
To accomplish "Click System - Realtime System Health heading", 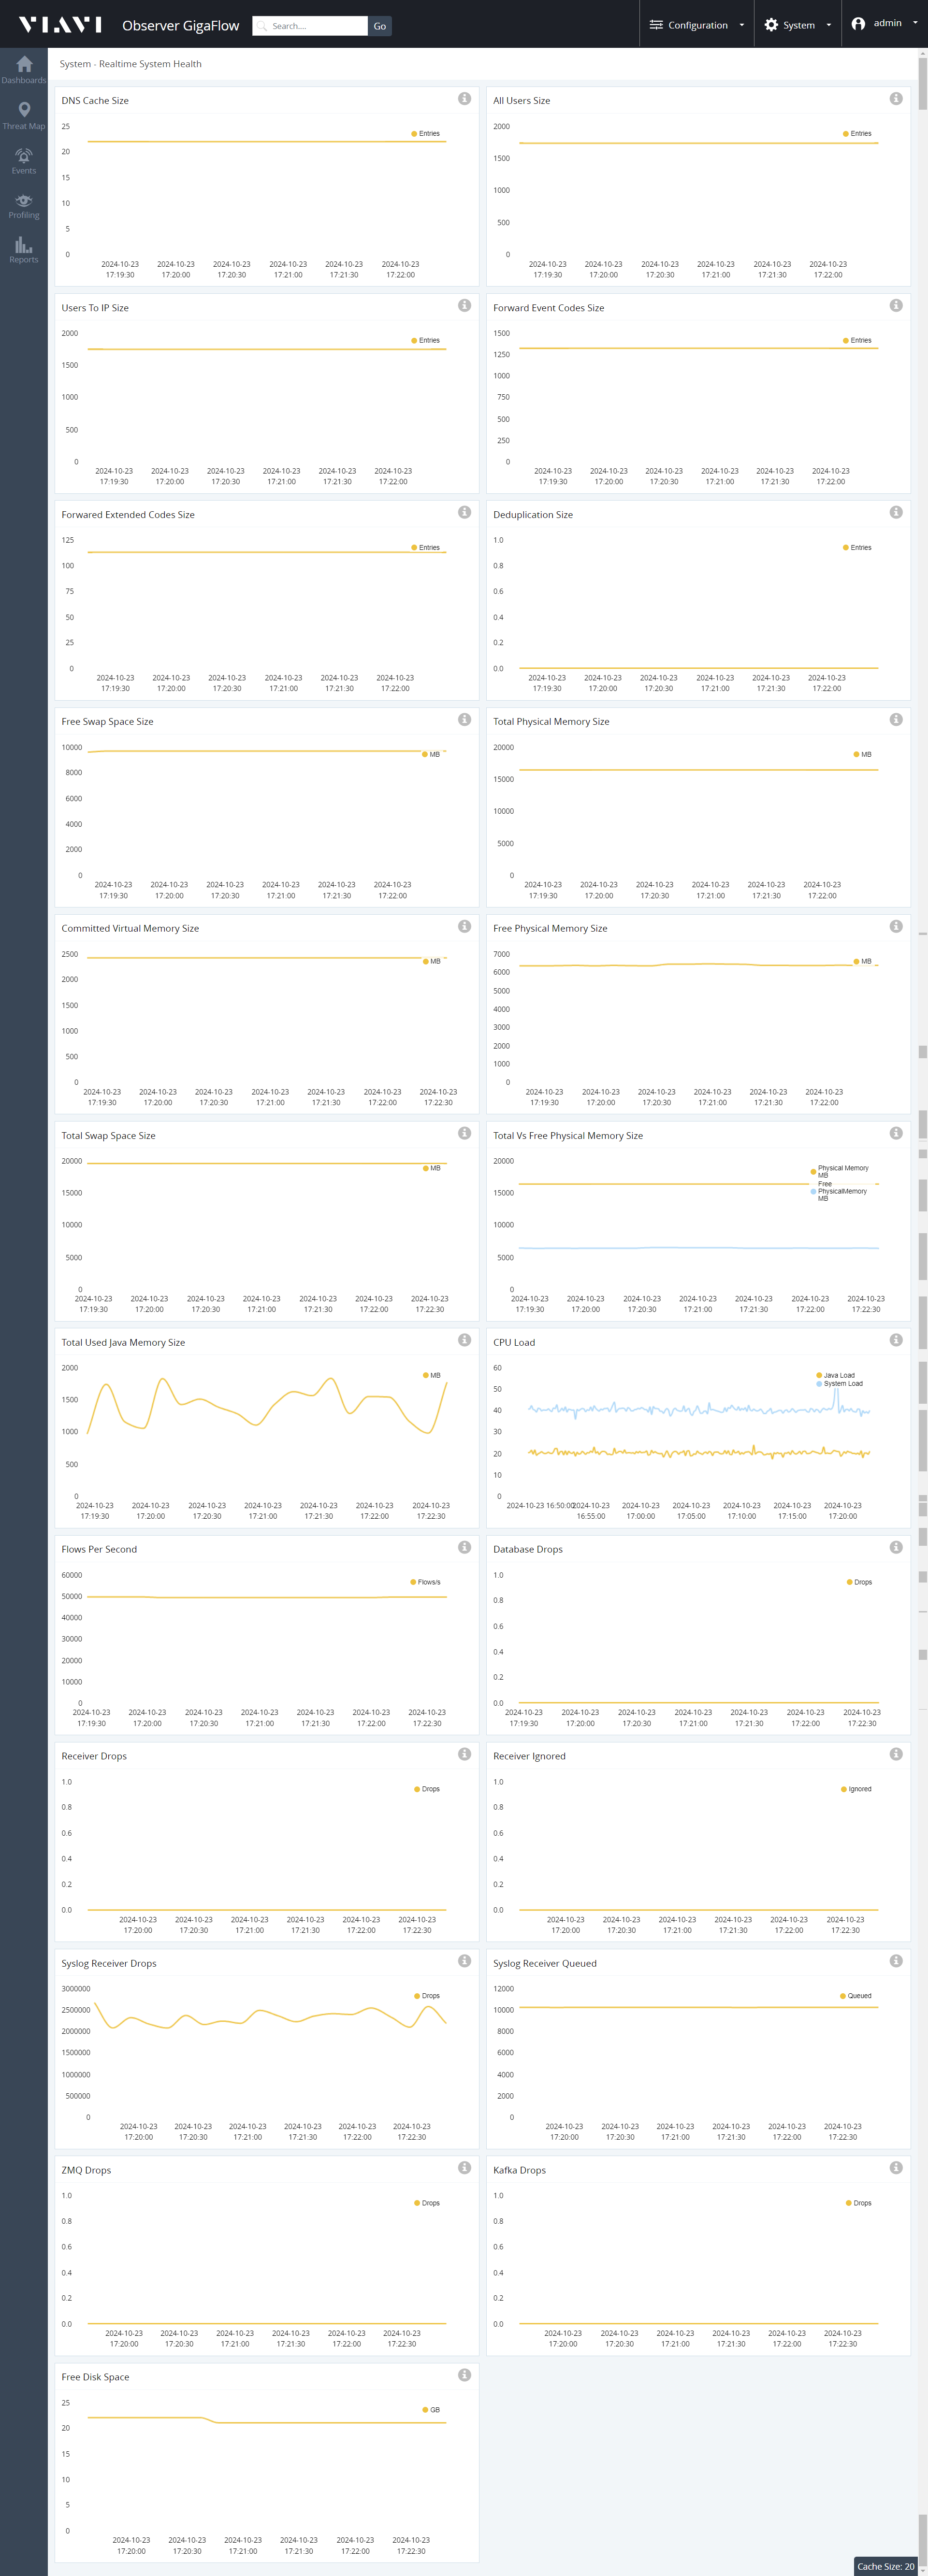I will [x=130, y=64].
